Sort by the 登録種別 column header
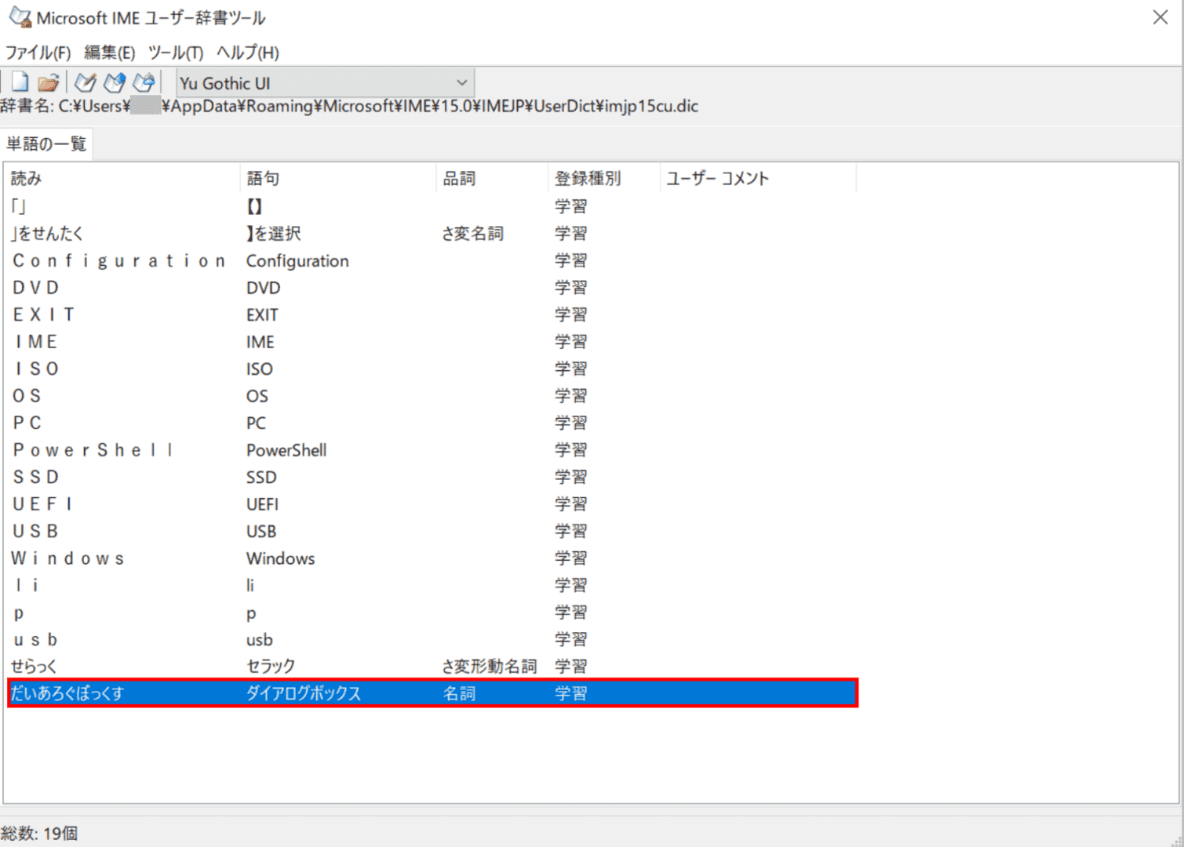 point(603,178)
